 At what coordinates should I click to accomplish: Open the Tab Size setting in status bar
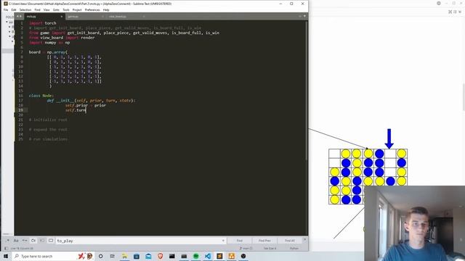tap(270, 248)
